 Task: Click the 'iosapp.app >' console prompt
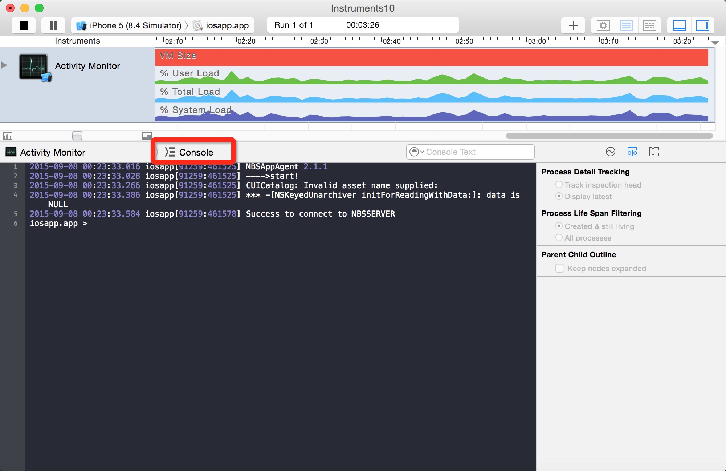tap(58, 223)
